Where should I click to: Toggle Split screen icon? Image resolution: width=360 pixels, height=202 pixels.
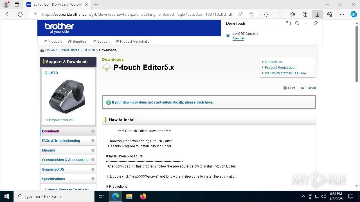(280, 14)
